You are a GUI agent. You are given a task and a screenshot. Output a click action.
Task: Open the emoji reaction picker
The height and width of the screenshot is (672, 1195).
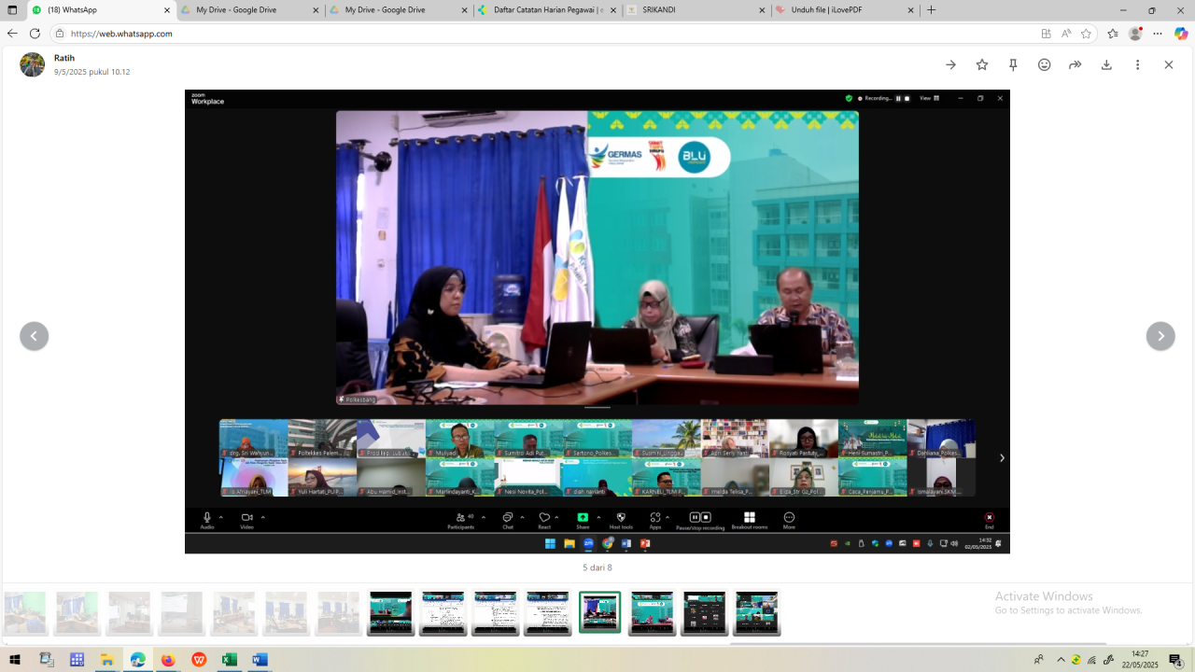tap(1044, 64)
